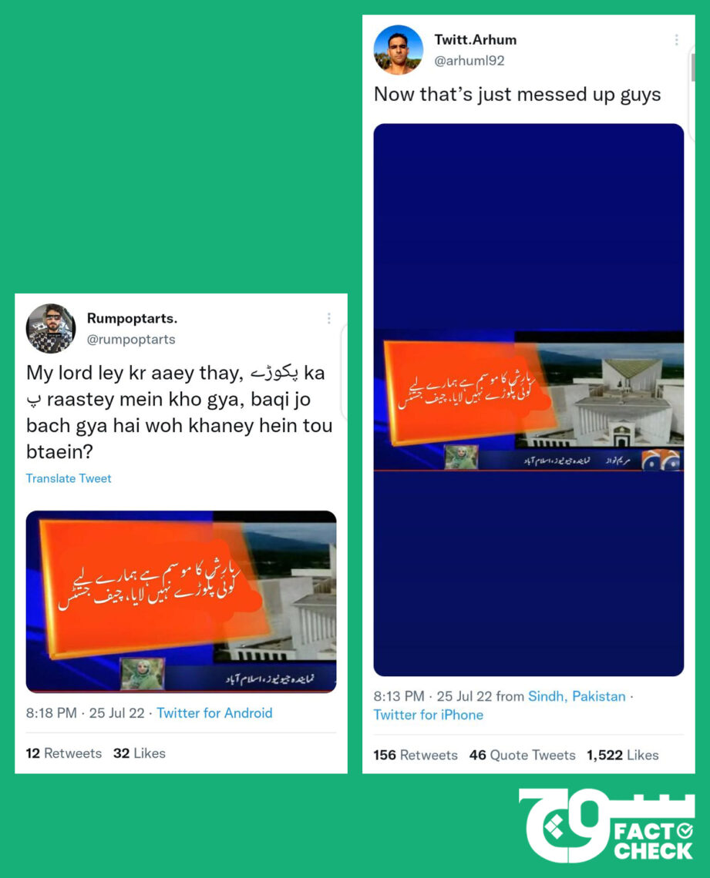Screen dimensions: 710x878
Task: View the 32 Likes list
Action: 139,753
